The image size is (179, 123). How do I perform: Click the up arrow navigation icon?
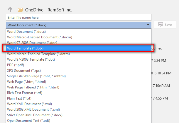point(10,9)
